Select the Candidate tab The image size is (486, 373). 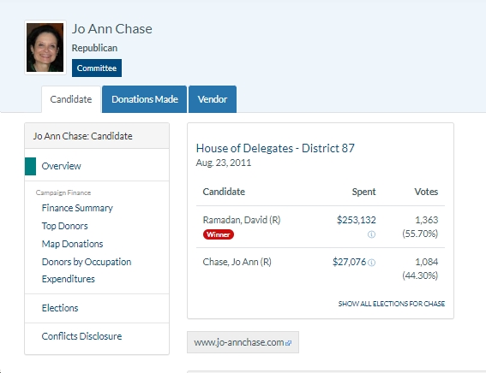click(71, 99)
